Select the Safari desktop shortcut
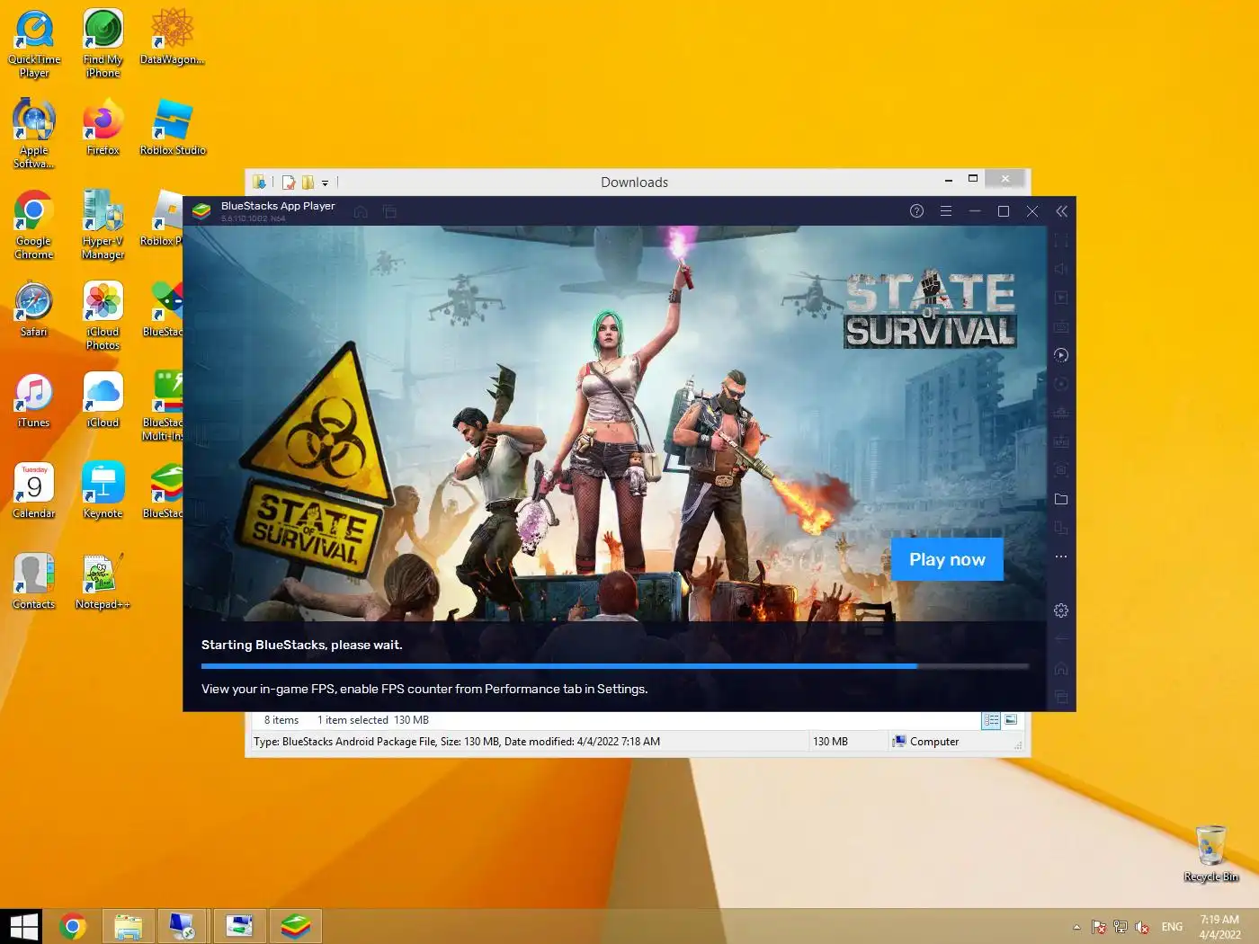Viewport: 1259px width, 944px height. coord(34,309)
